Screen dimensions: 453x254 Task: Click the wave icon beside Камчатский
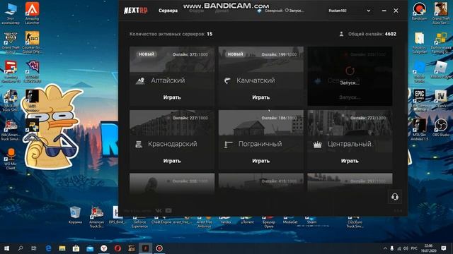227,81
